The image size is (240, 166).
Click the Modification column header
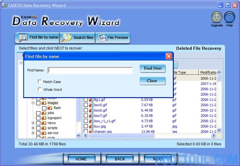(x=208, y=72)
